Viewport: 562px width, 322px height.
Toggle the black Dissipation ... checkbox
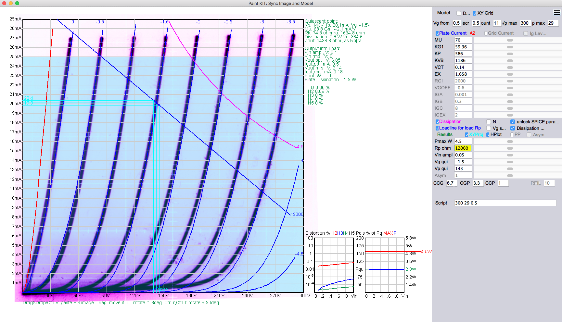pyautogui.click(x=513, y=128)
